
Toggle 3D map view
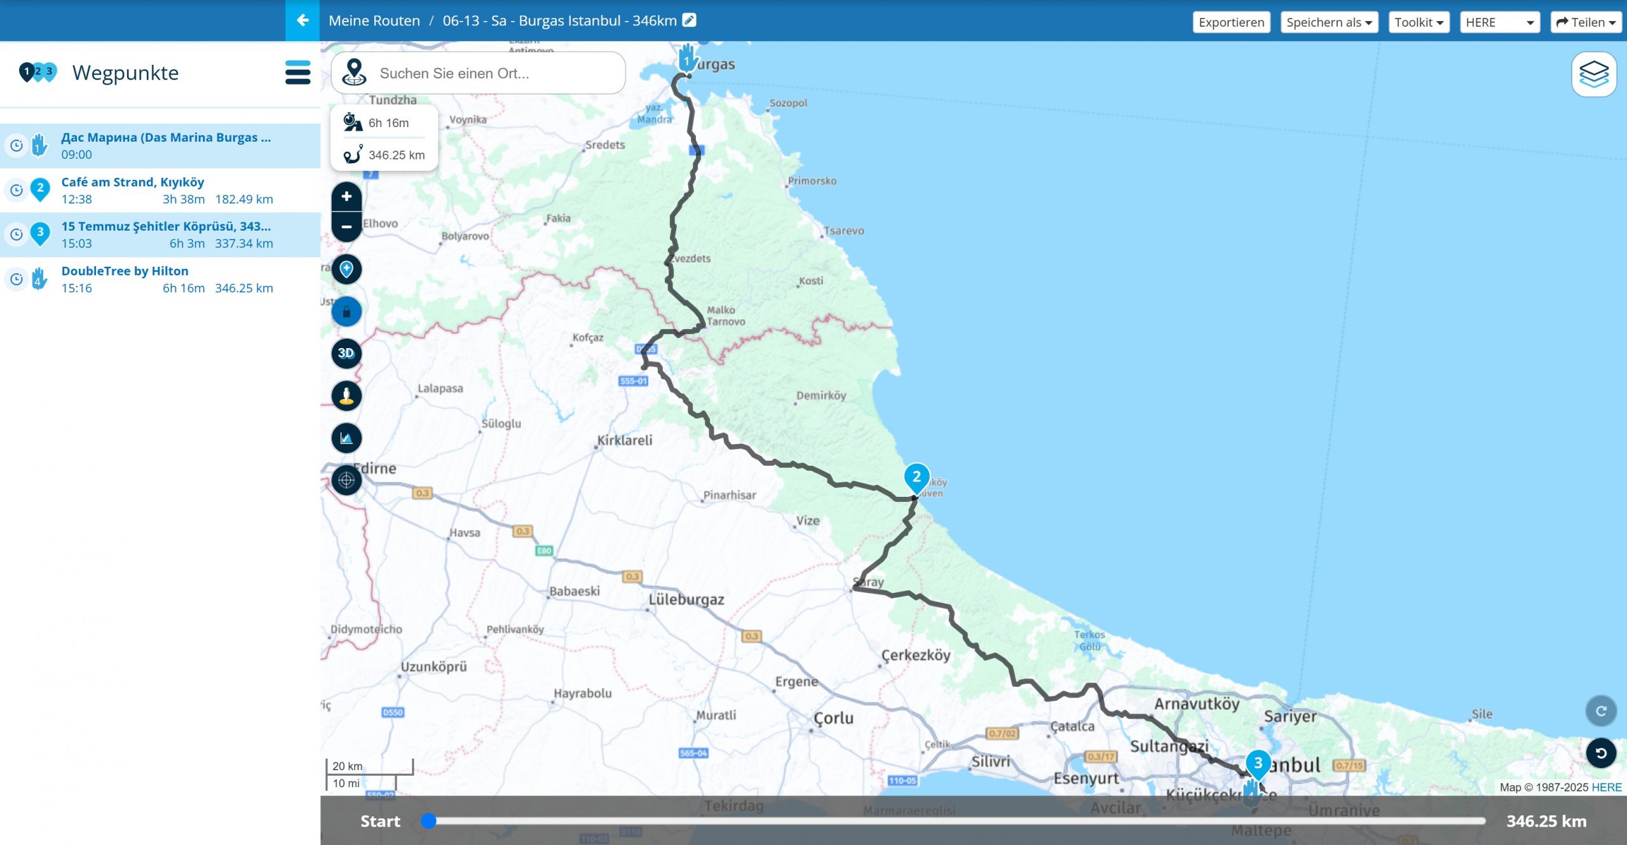point(346,354)
